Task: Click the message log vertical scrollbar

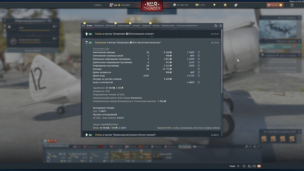Action: pos(222,61)
